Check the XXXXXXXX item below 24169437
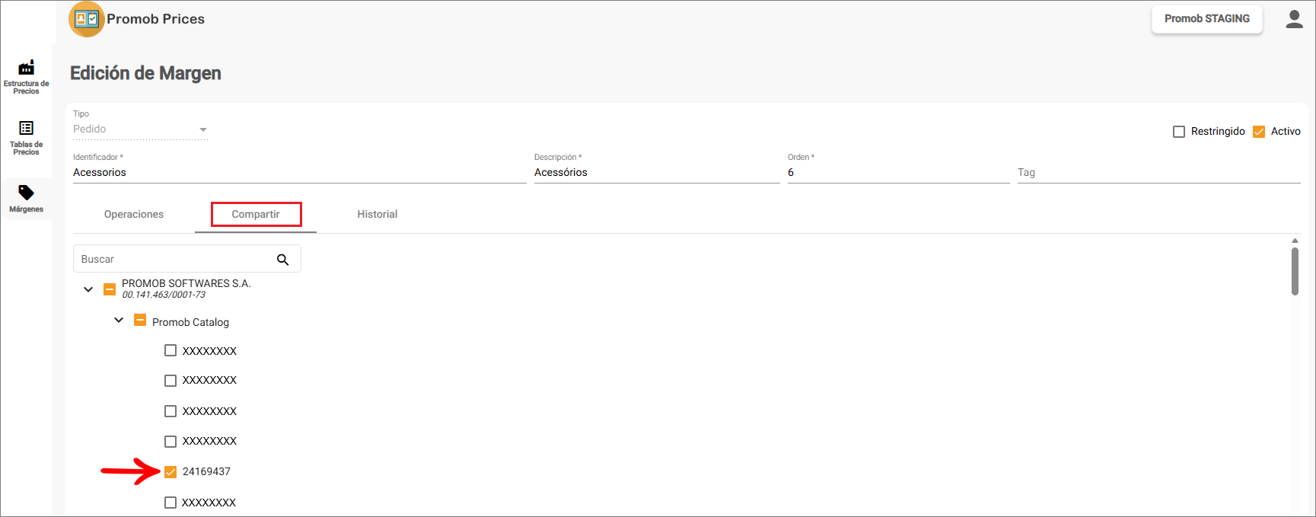The height and width of the screenshot is (517, 1316). pyautogui.click(x=170, y=503)
